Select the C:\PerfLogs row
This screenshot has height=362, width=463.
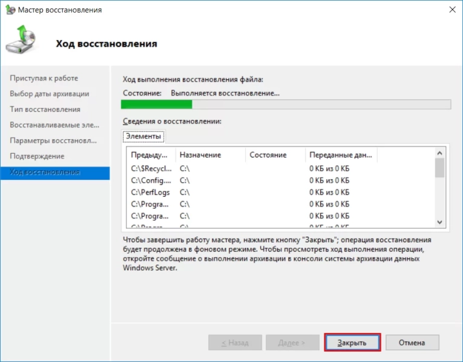[x=150, y=192]
